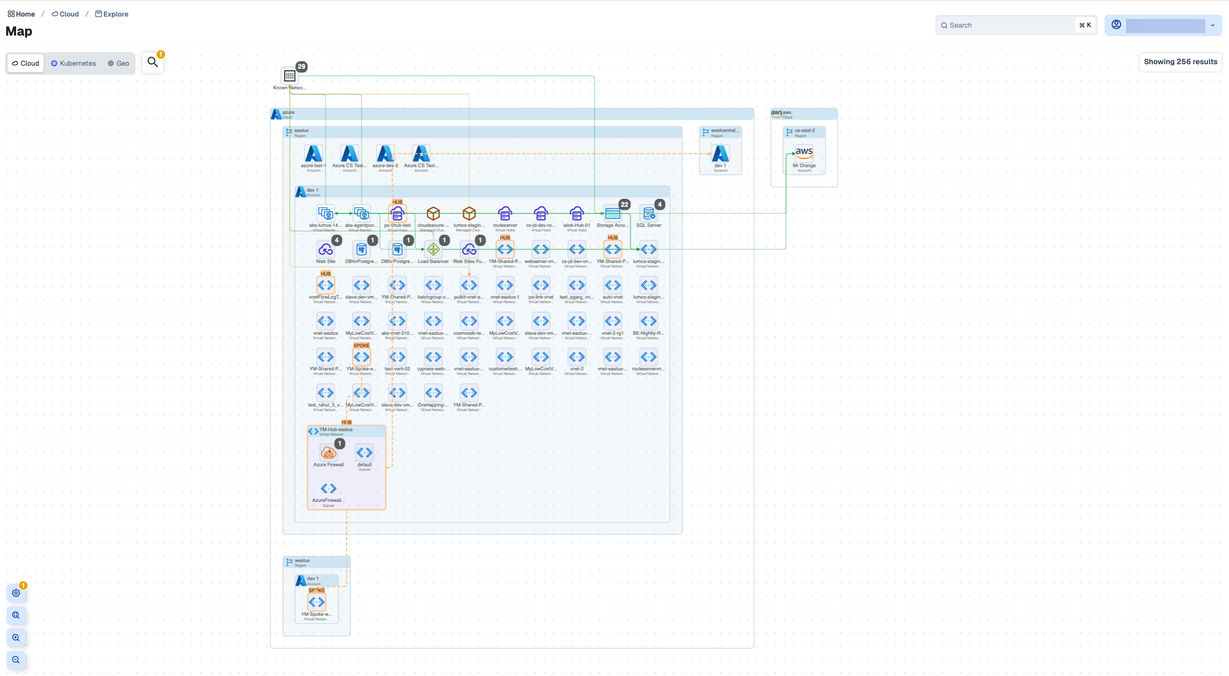The width and height of the screenshot is (1229, 676).
Task: Select the cloudsecure managed cluster node
Action: click(x=433, y=213)
